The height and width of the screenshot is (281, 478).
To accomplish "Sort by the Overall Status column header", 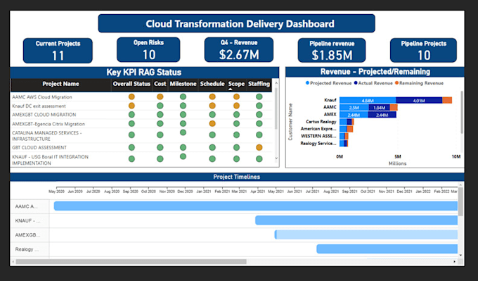I will pos(131,84).
